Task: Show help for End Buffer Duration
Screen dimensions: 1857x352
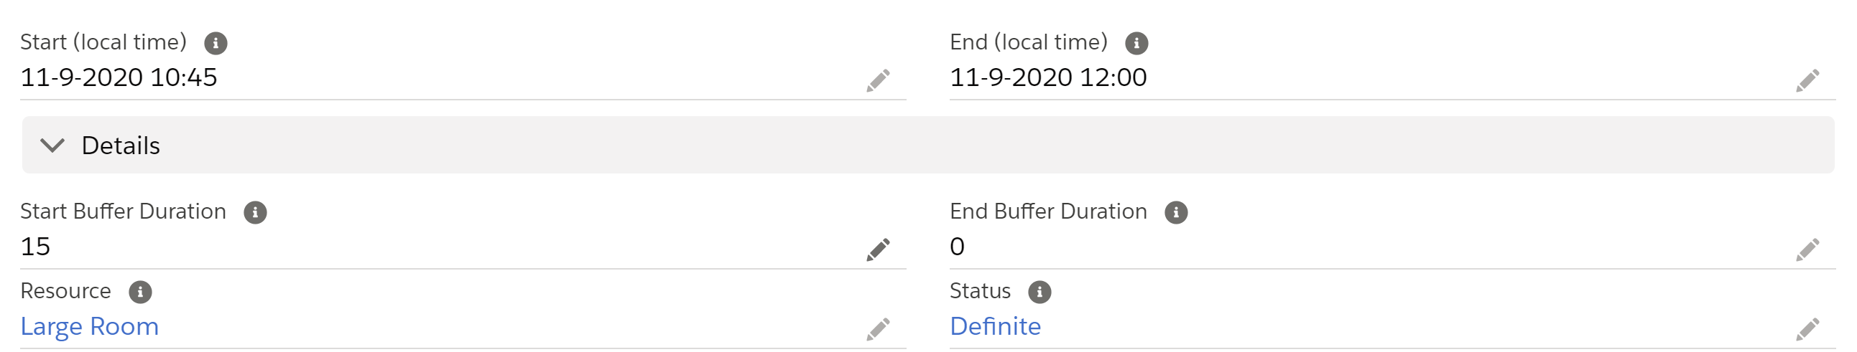Action: click(x=1176, y=212)
